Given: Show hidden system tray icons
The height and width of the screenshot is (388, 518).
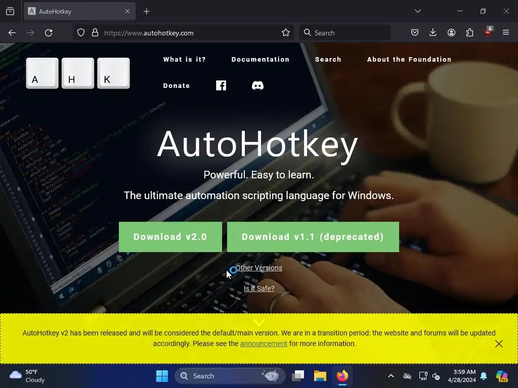Looking at the screenshot, I should 391,376.
